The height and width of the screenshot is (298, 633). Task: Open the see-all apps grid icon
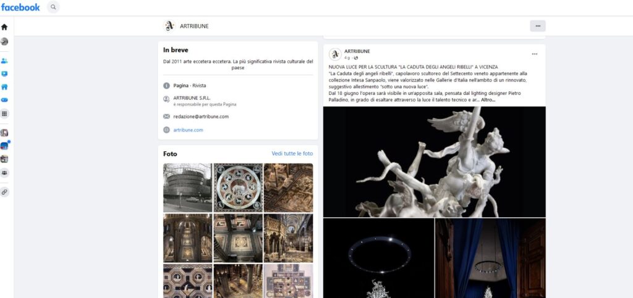[x=4, y=114]
